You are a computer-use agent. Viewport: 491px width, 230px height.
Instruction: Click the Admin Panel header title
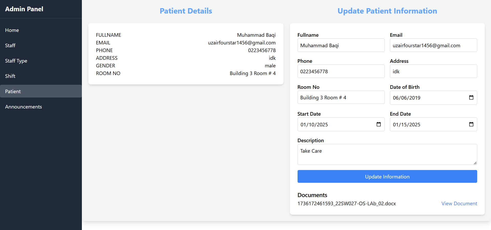pos(24,9)
